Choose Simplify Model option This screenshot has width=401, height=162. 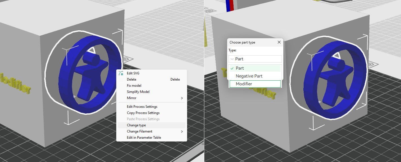point(138,92)
